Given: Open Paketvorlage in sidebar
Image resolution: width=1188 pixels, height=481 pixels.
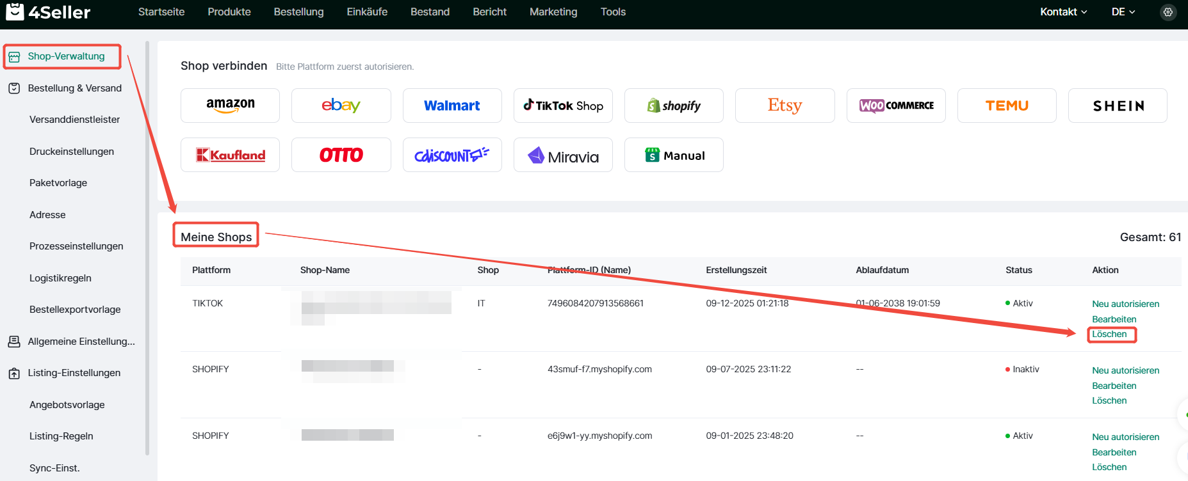Looking at the screenshot, I should pos(58,183).
